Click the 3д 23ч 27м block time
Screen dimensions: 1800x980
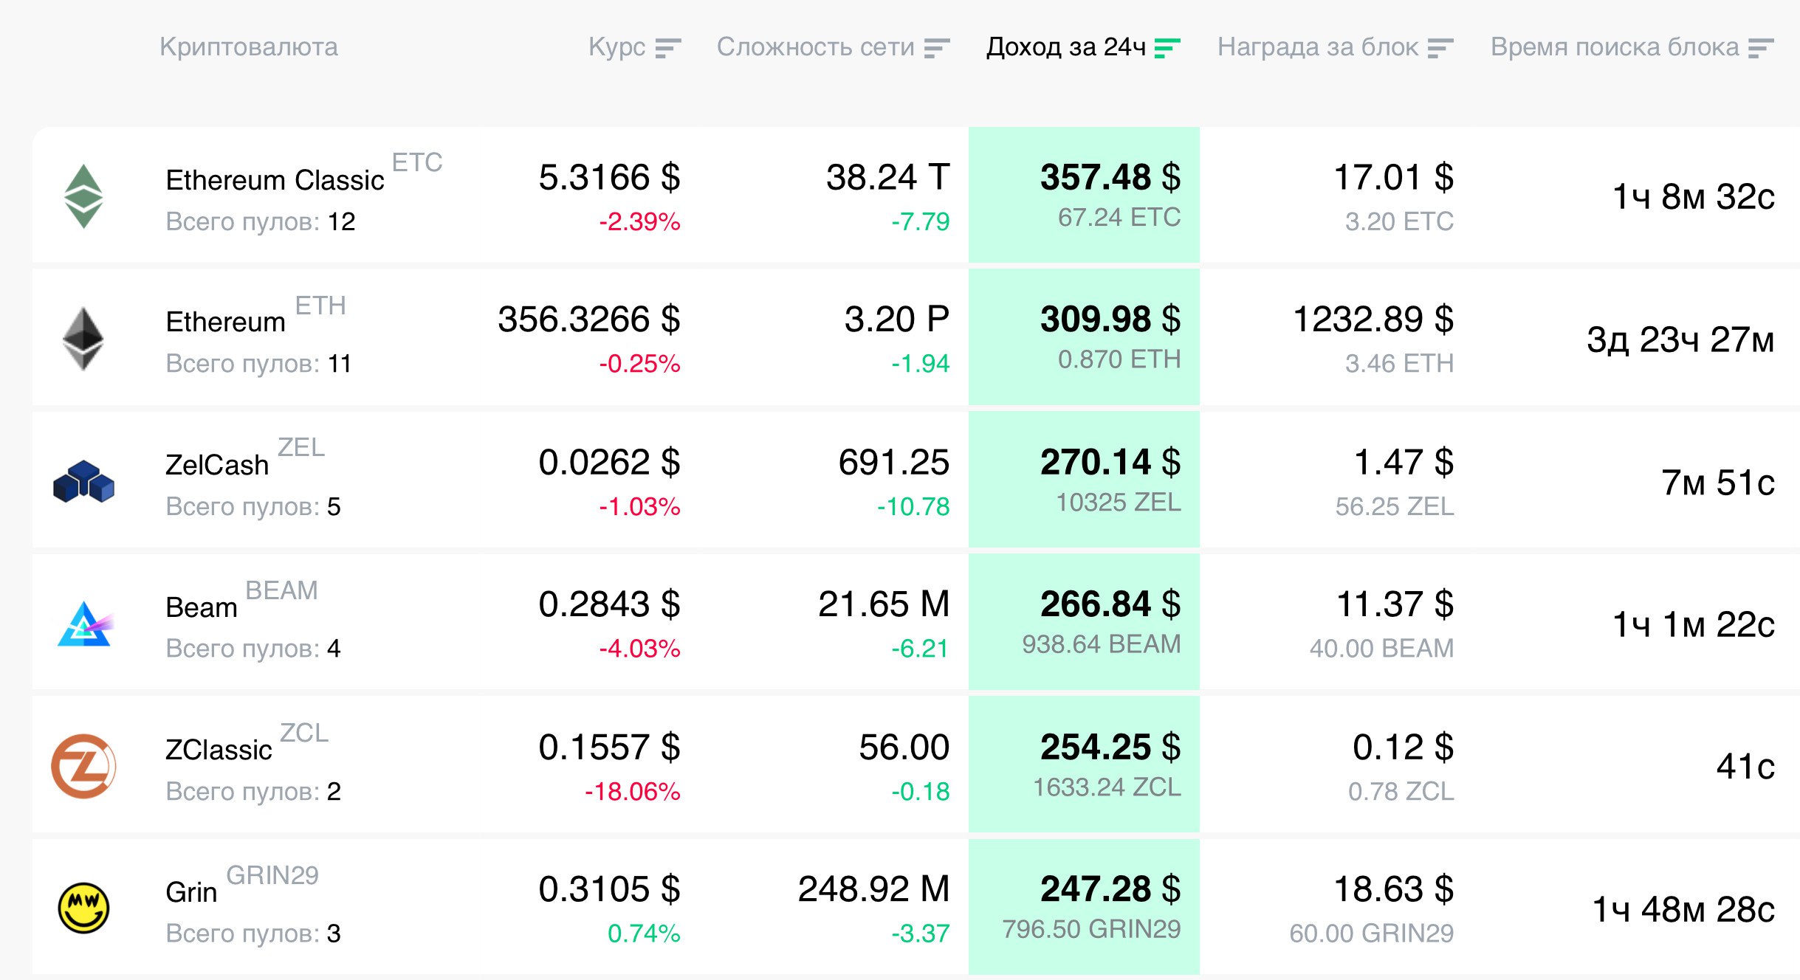(x=1680, y=339)
